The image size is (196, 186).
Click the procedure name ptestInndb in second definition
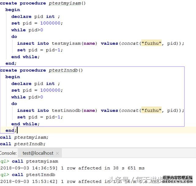click(x=64, y=70)
